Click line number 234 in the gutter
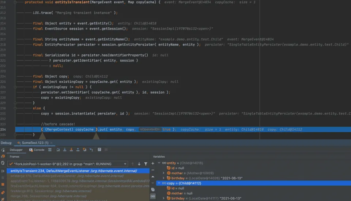351x201 pixels. (3, 130)
